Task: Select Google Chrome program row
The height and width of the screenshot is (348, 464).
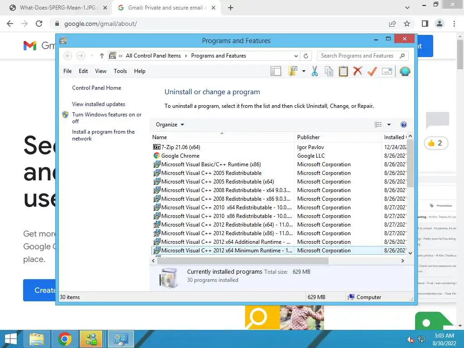Action: coord(279,156)
